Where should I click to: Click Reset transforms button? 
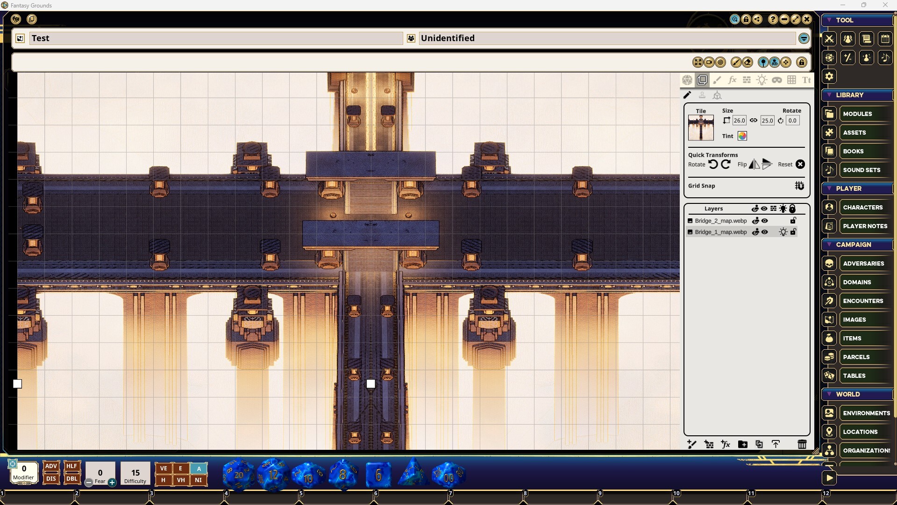[x=800, y=164]
